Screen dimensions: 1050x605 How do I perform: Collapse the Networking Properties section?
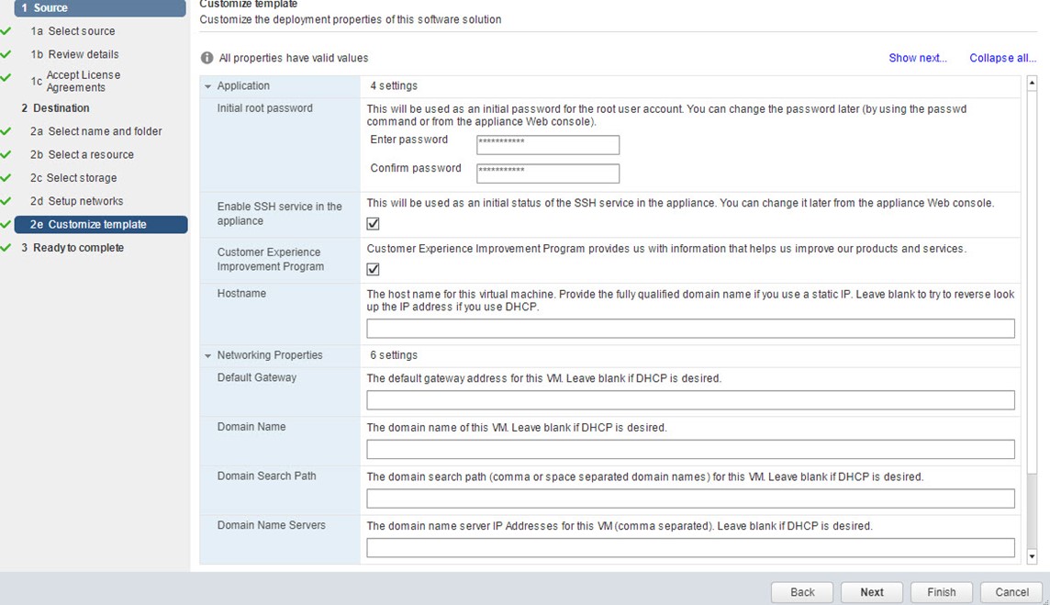point(208,355)
